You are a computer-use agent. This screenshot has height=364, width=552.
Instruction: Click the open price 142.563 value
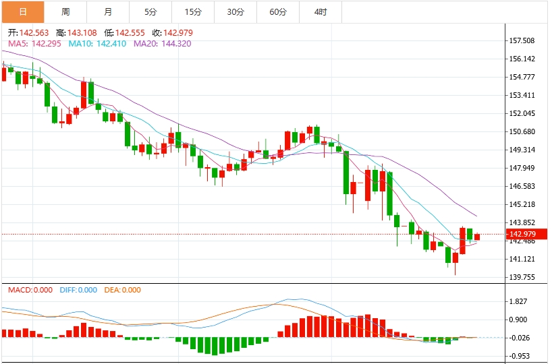coord(34,33)
